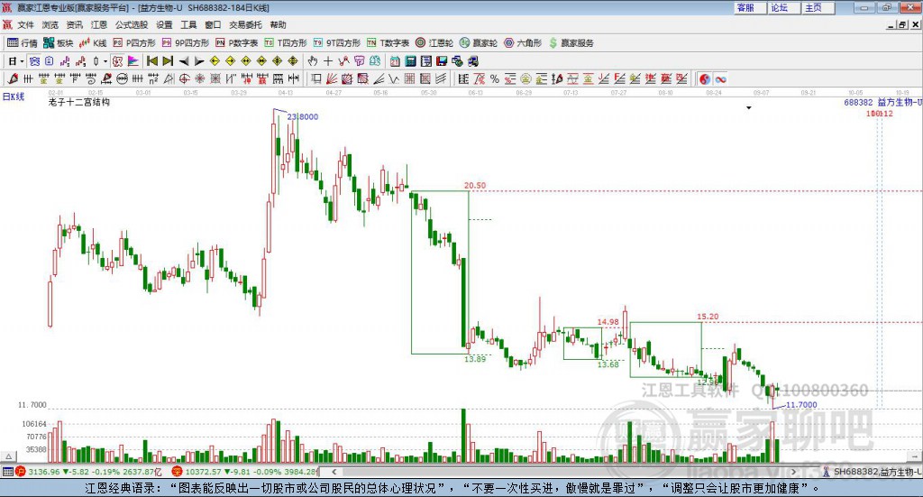The image size is (923, 497).
Task: Open the 浏览 menu
Action: pyautogui.click(x=50, y=24)
